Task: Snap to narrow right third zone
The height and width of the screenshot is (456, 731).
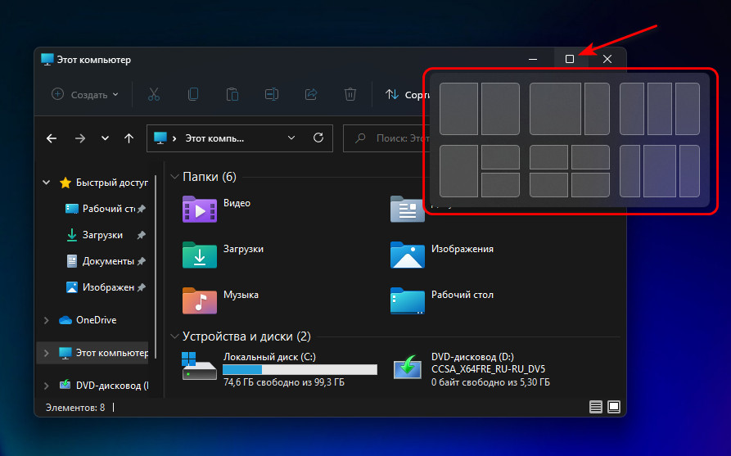Action: click(x=597, y=109)
